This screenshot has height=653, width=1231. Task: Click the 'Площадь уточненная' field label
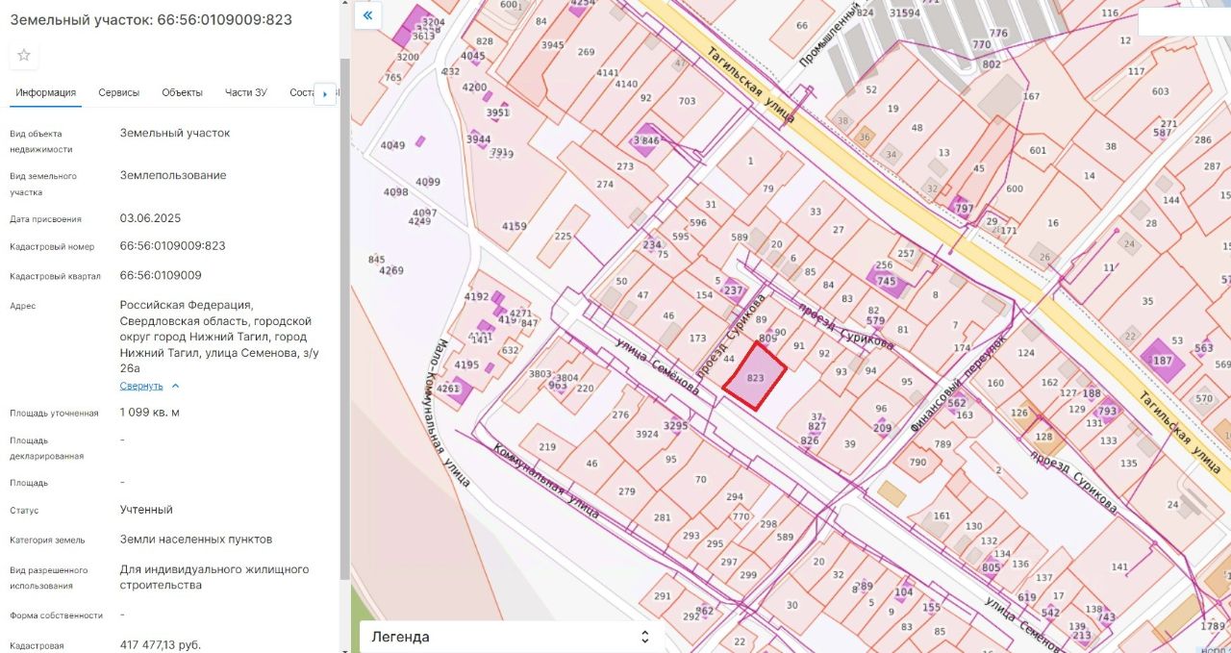tap(54, 414)
